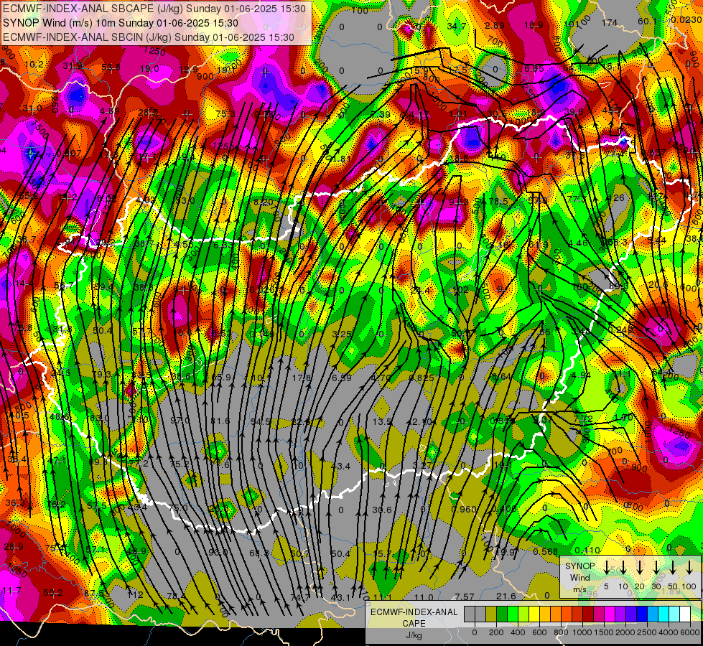Click the 54.5 station value

tap(260, 421)
